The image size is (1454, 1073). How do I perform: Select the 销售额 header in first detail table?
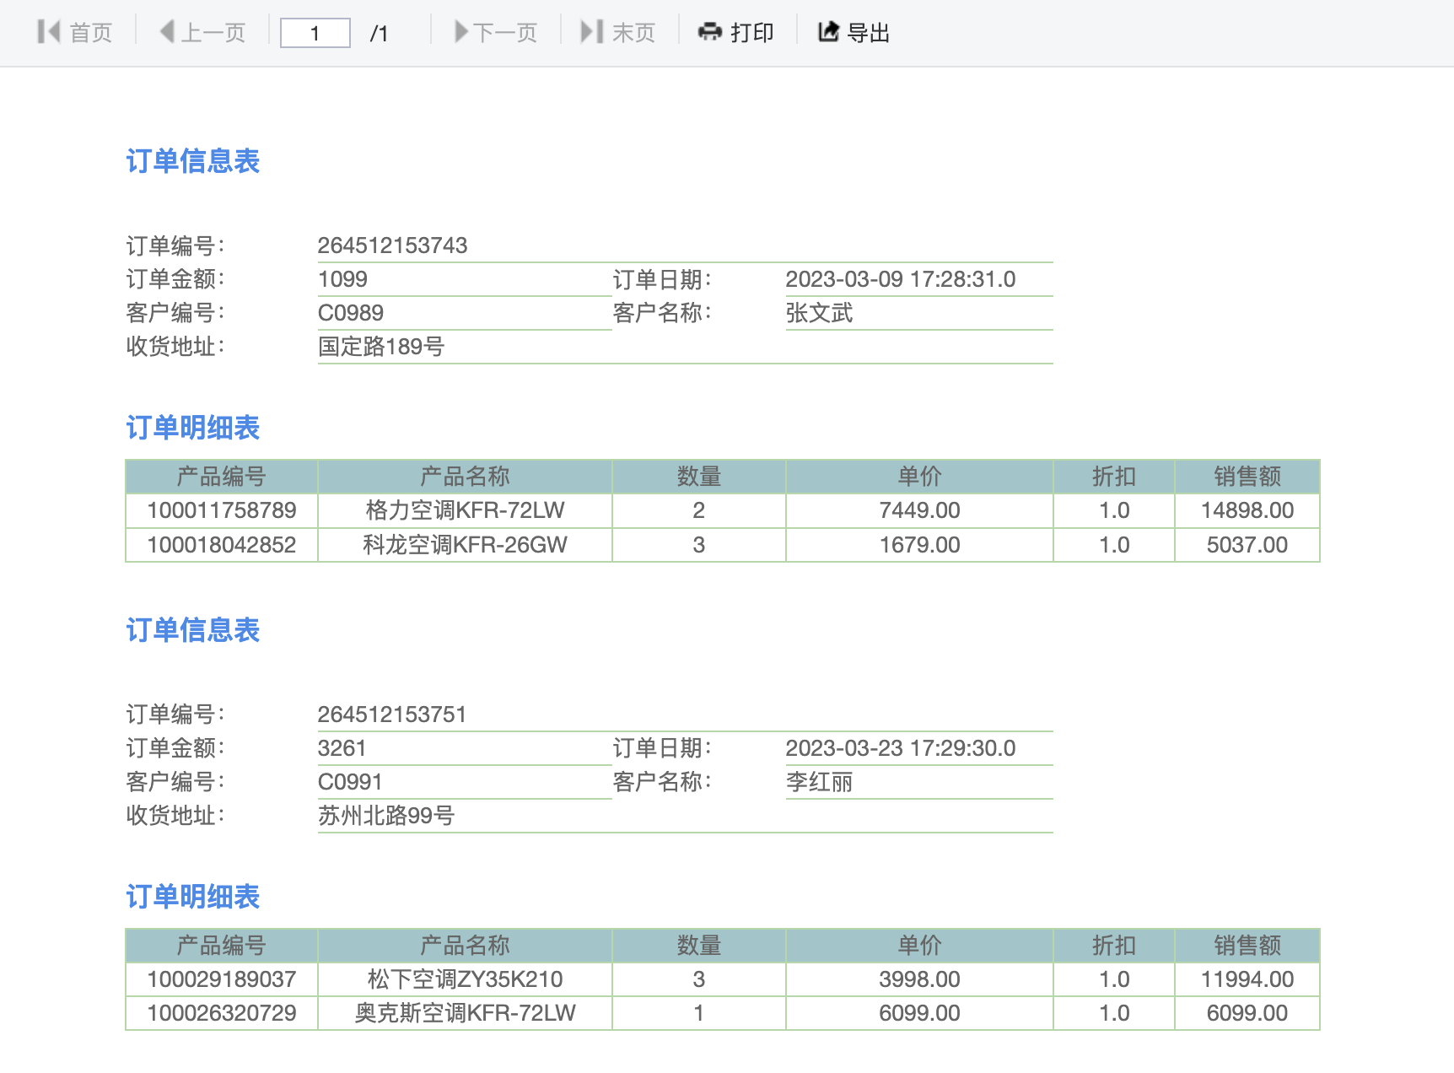tap(1247, 477)
